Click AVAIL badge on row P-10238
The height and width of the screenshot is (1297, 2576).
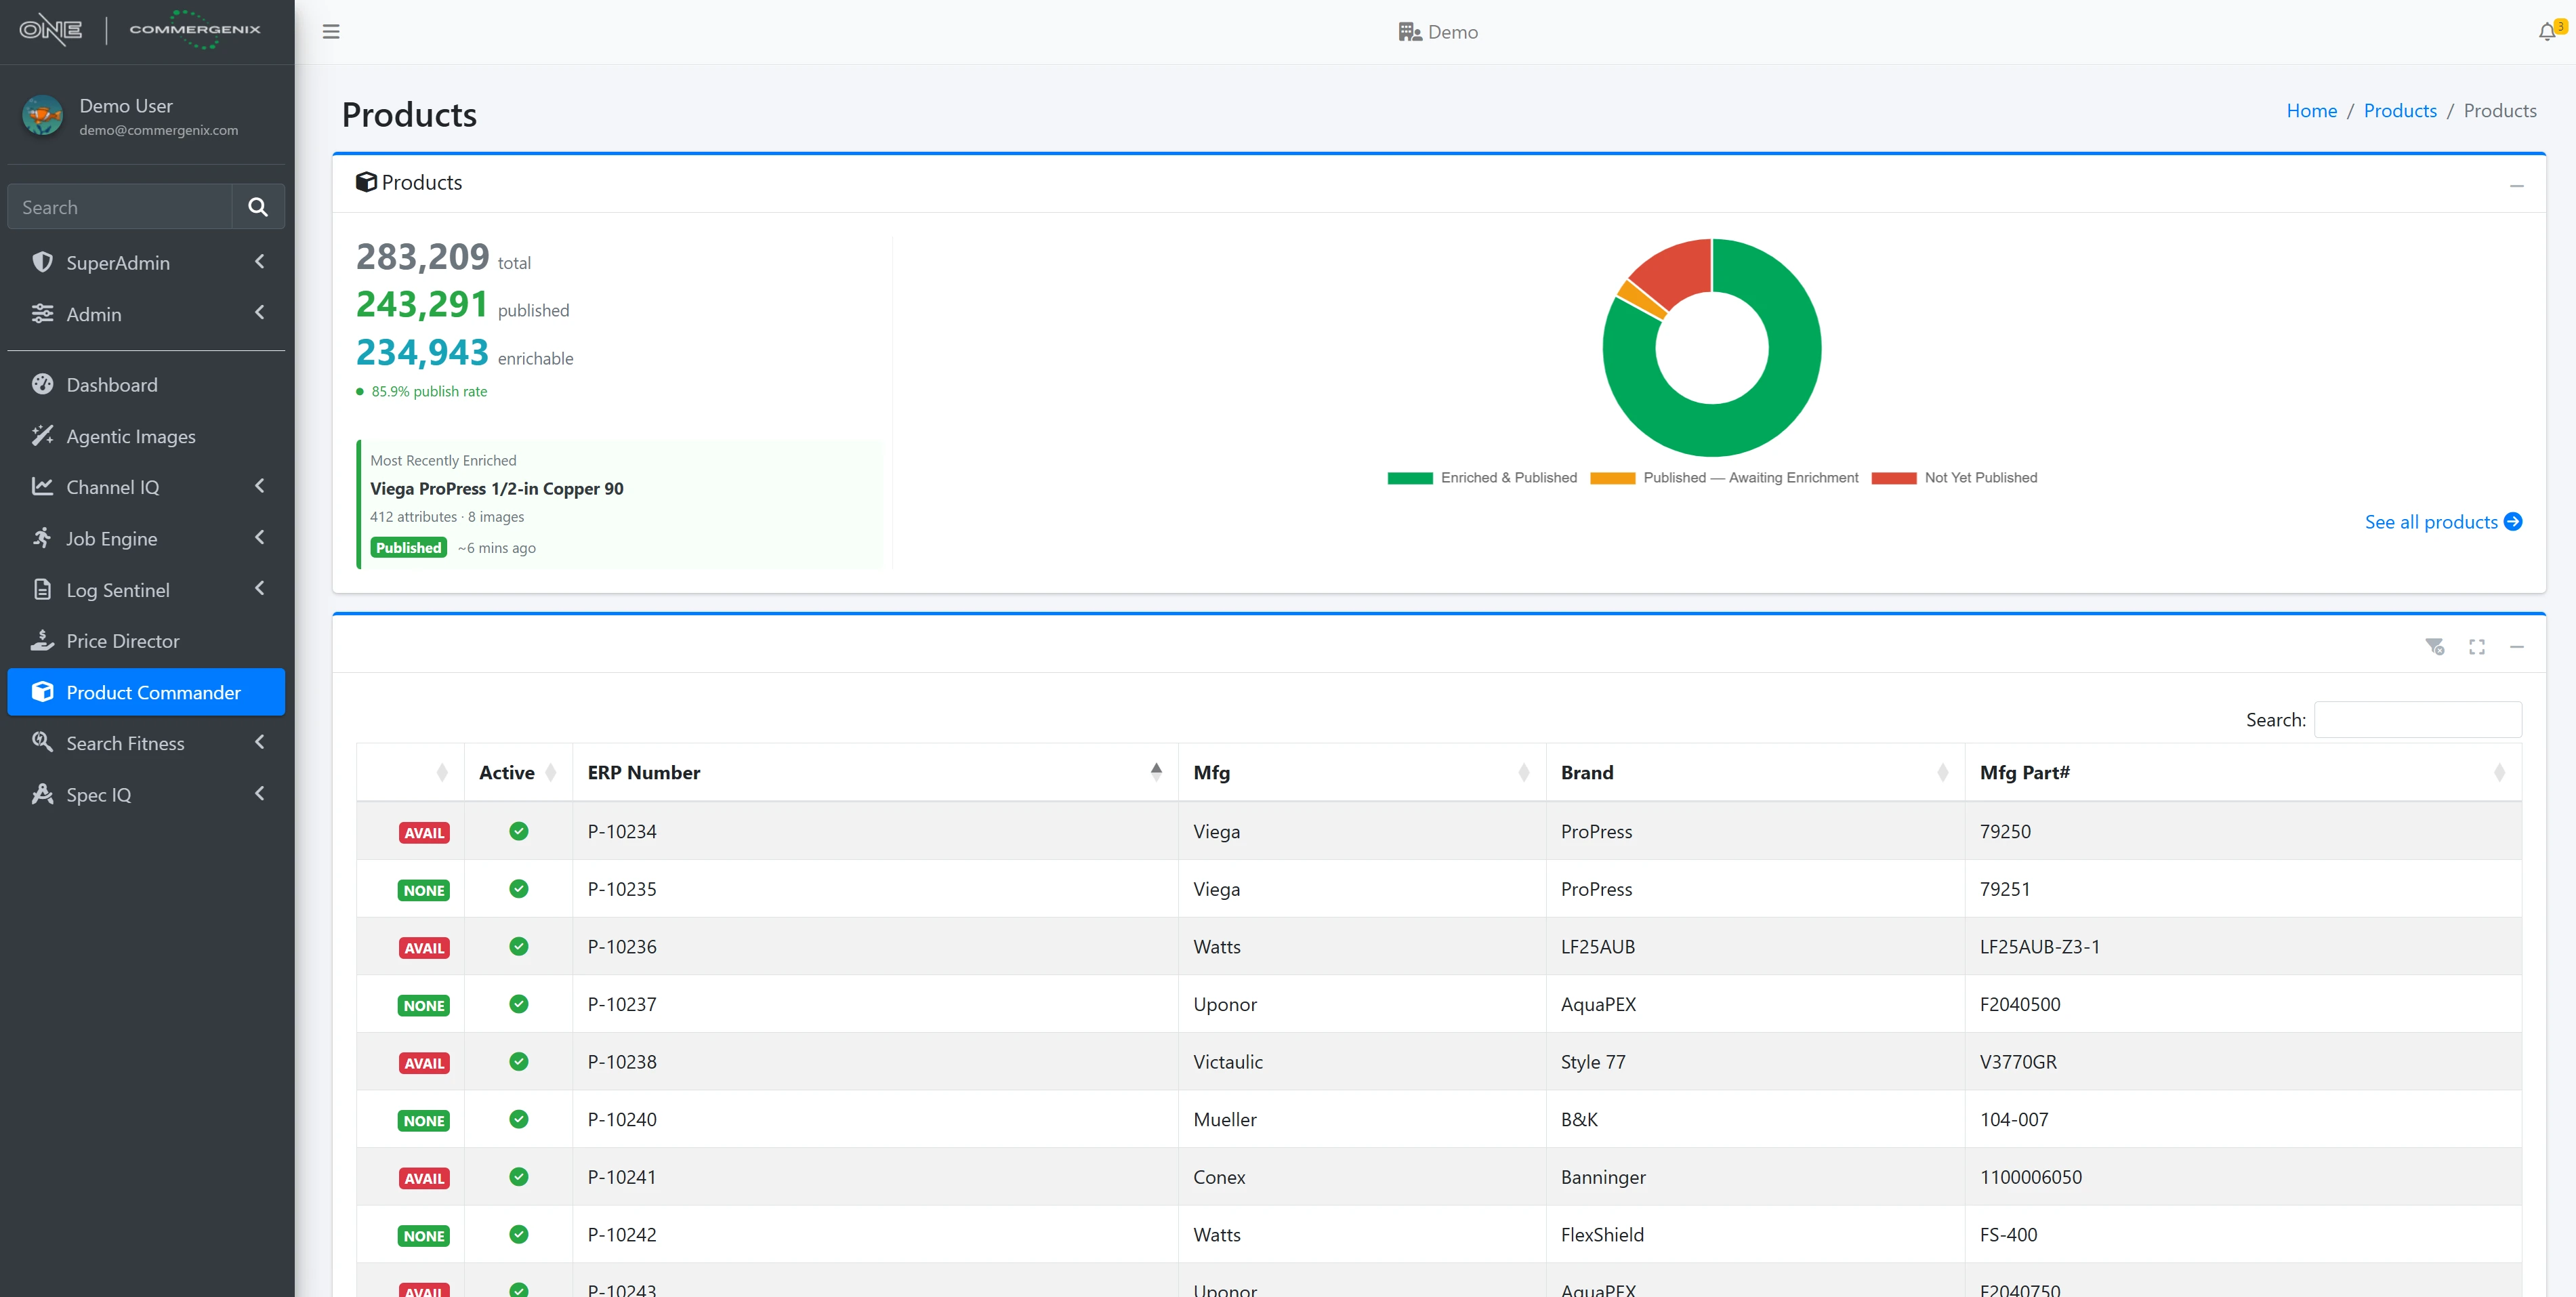coord(424,1064)
